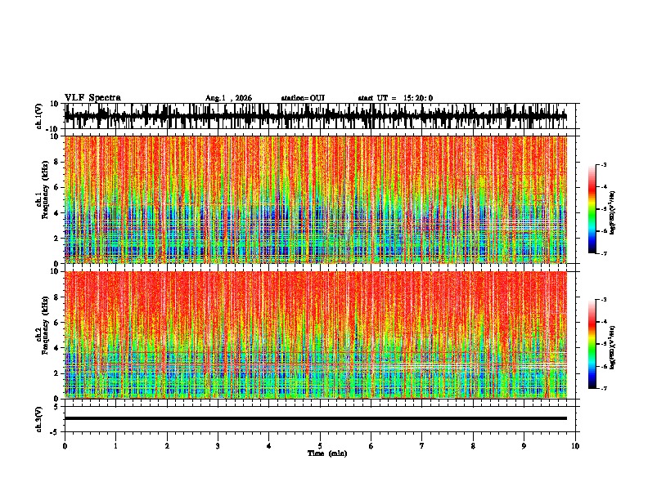Click the ch.1 colorbar log(PSD) unit label
The height and width of the screenshot is (500, 648).
(x=613, y=213)
